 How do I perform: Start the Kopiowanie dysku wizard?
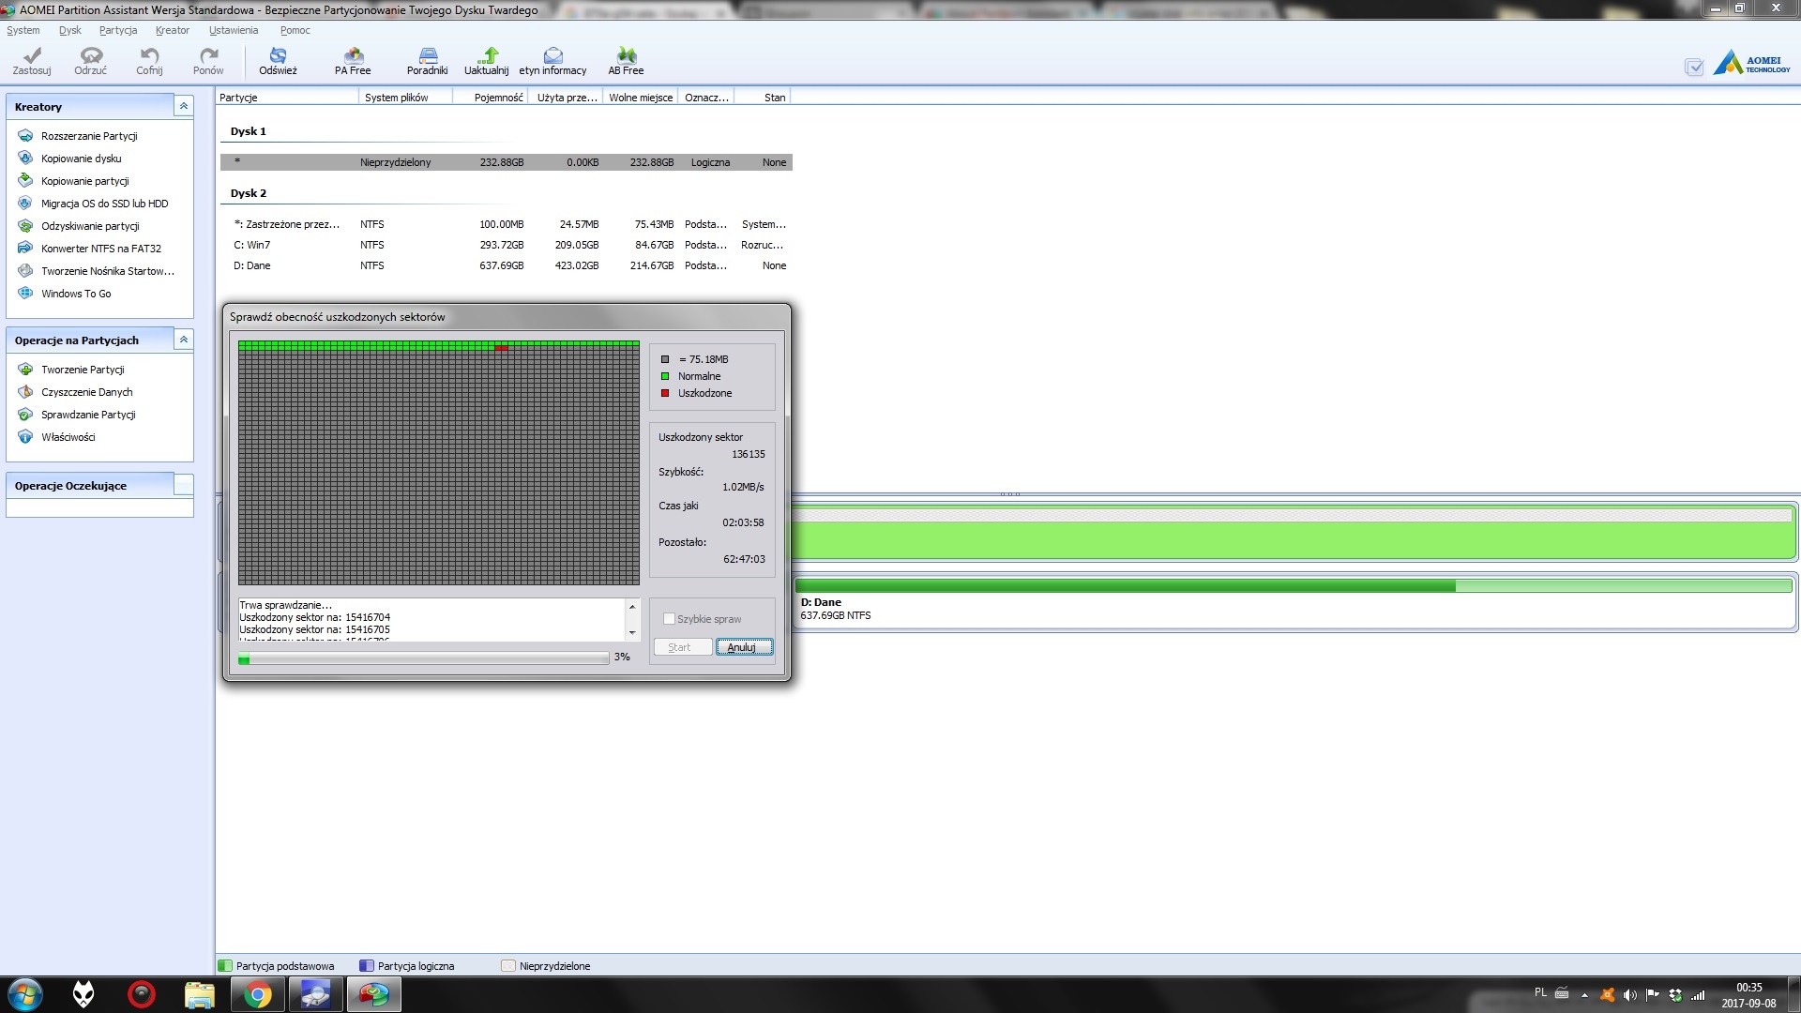[x=81, y=159]
